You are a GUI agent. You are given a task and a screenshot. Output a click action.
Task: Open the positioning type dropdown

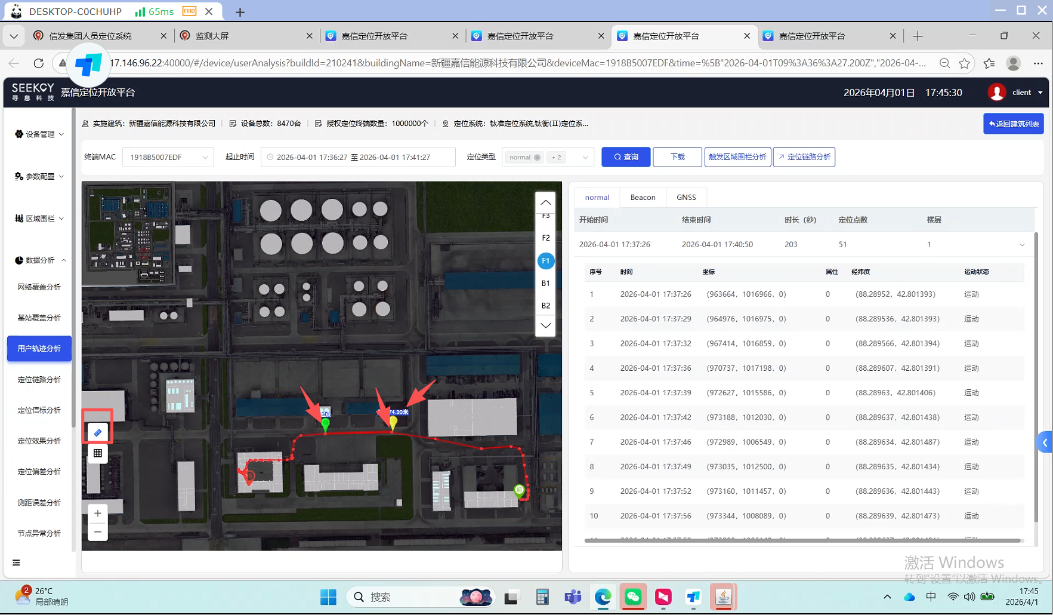pyautogui.click(x=585, y=158)
